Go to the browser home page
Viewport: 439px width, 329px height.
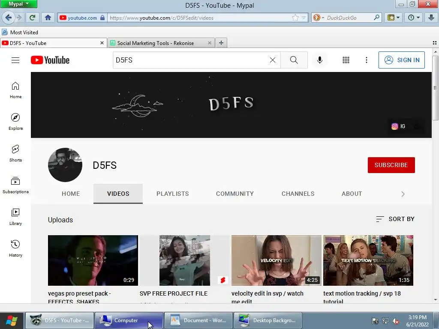(48, 18)
